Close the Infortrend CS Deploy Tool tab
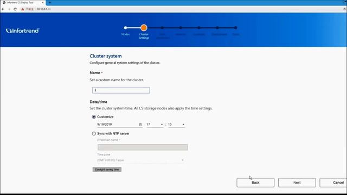 (43, 2)
